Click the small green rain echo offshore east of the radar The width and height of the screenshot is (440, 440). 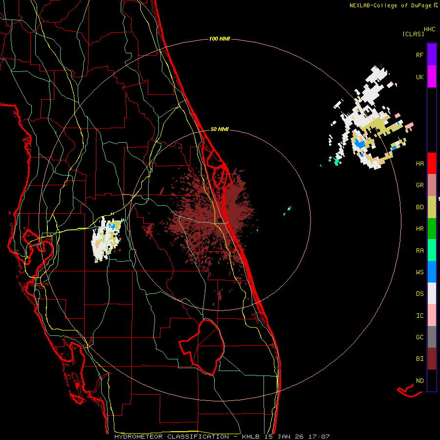(289, 208)
